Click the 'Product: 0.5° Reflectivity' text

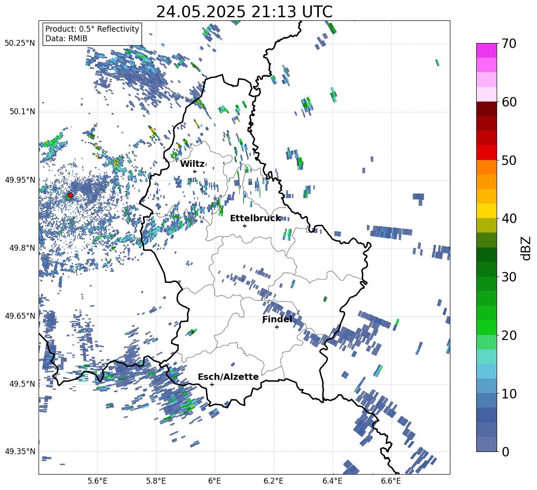tap(92, 29)
